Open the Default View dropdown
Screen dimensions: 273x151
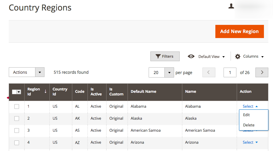pos(211,56)
